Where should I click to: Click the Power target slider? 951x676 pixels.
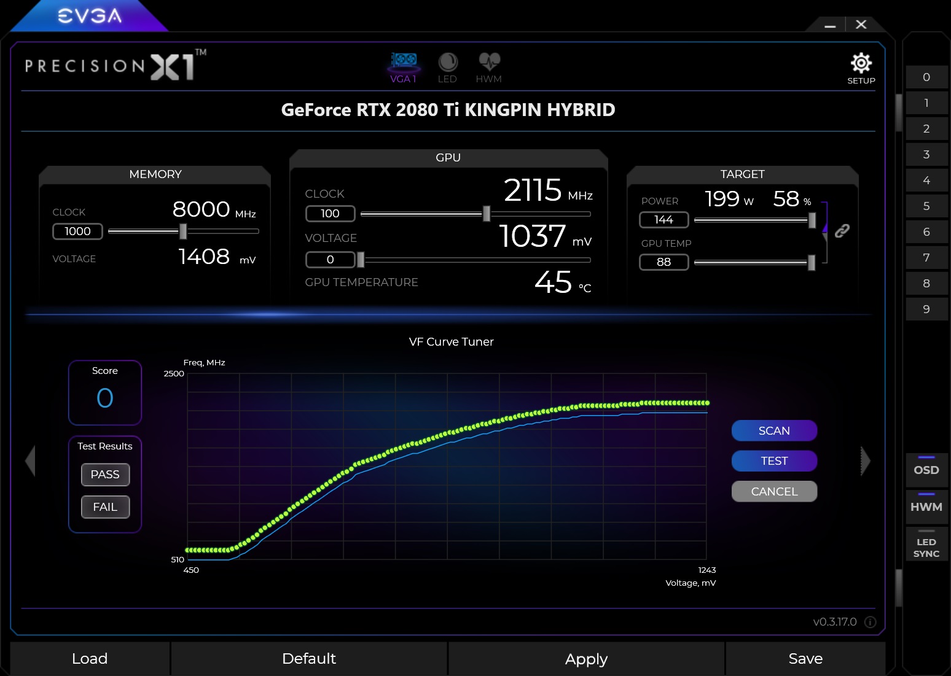[x=812, y=219]
